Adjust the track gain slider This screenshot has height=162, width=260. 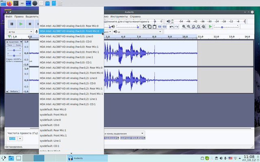[14, 50]
